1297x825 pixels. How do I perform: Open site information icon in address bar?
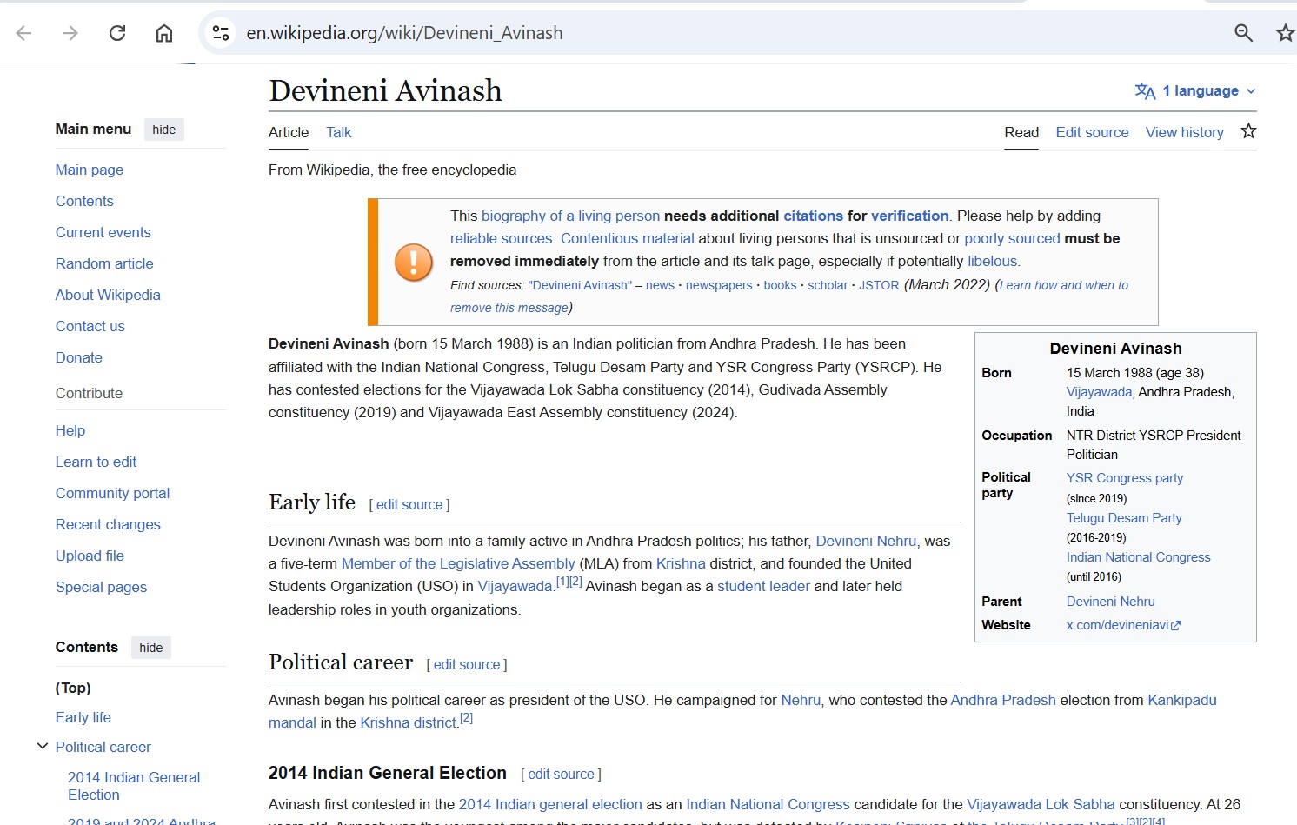click(221, 33)
